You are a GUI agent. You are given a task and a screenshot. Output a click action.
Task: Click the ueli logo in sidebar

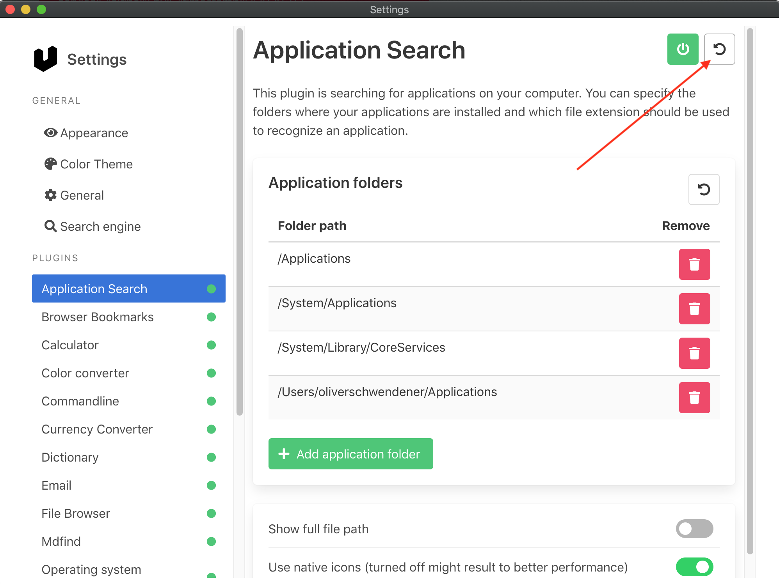(46, 59)
